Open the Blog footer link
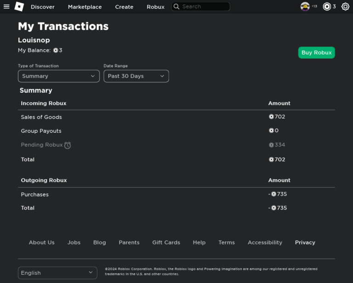353x283 pixels. (x=99, y=243)
